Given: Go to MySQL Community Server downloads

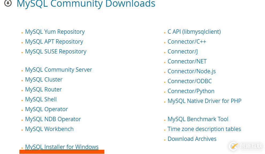Looking at the screenshot, I should [x=58, y=70].
